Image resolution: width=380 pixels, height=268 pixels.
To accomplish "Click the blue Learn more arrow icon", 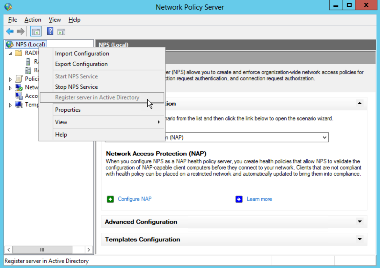I will point(239,199).
